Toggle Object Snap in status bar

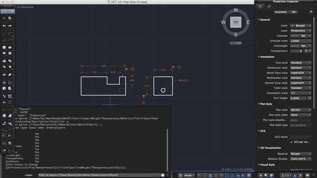(x=227, y=176)
